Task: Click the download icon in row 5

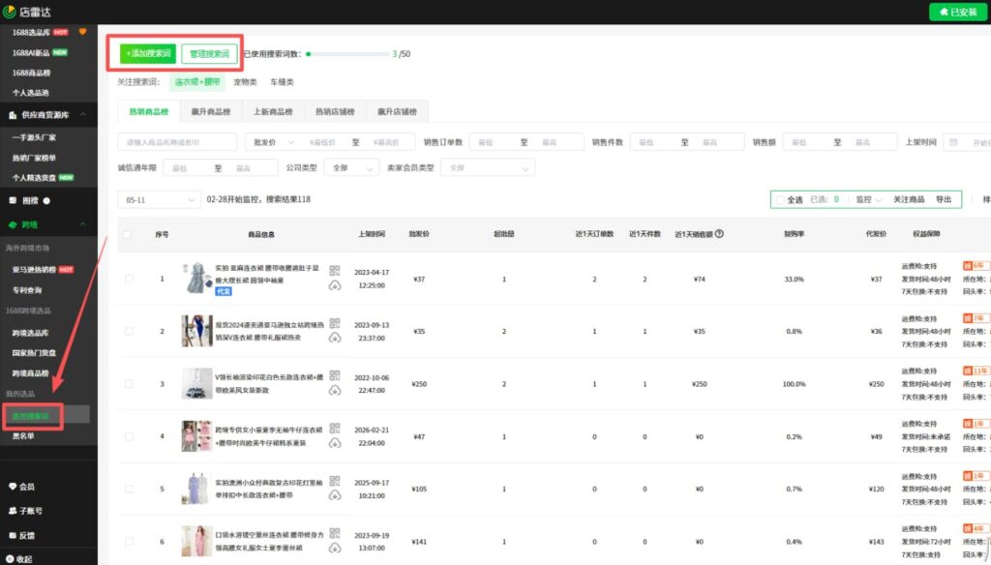Action: [334, 495]
